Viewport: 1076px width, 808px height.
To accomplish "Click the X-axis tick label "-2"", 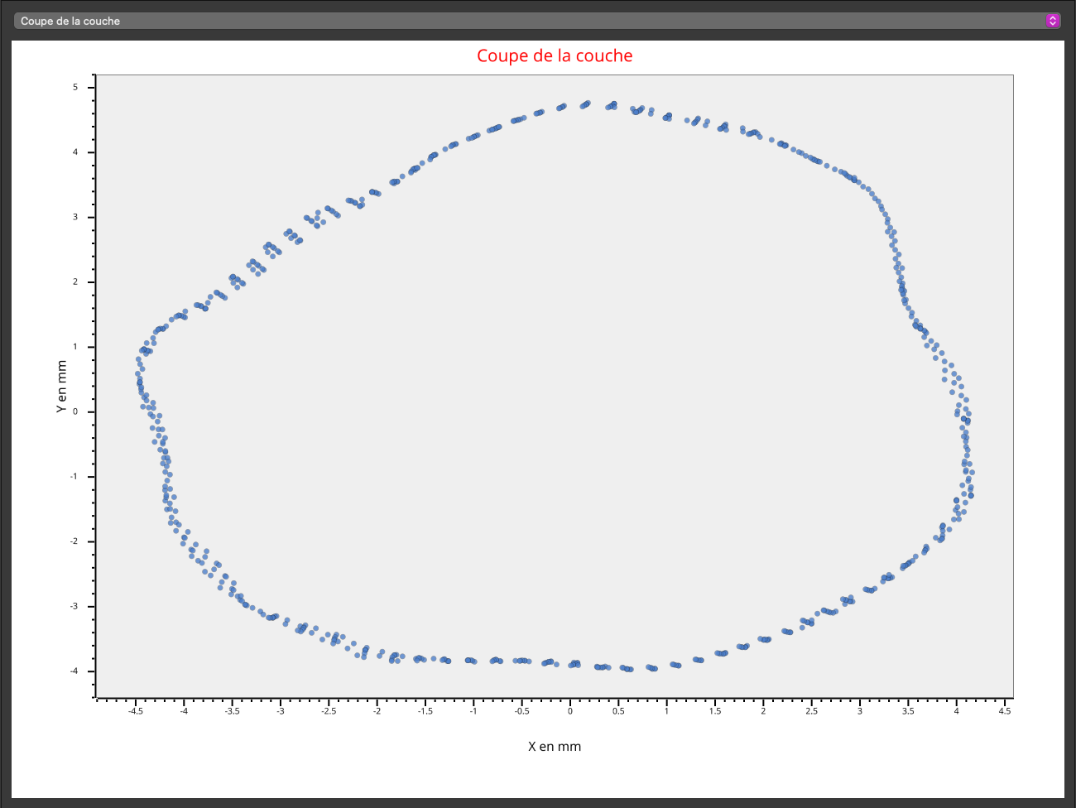I will click(377, 710).
